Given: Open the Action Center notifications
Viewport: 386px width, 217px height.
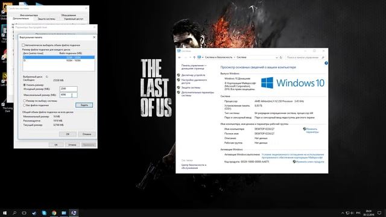Looking at the screenshot, I should 379,213.
